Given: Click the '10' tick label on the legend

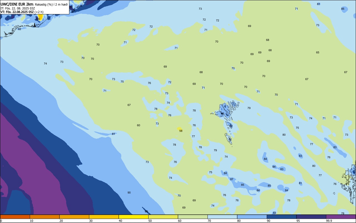Looking at the screenshot, I should point(31,221).
